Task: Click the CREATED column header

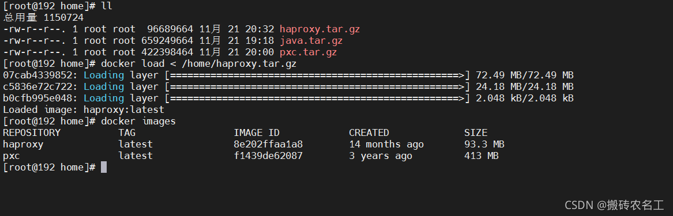Action: coord(369,133)
